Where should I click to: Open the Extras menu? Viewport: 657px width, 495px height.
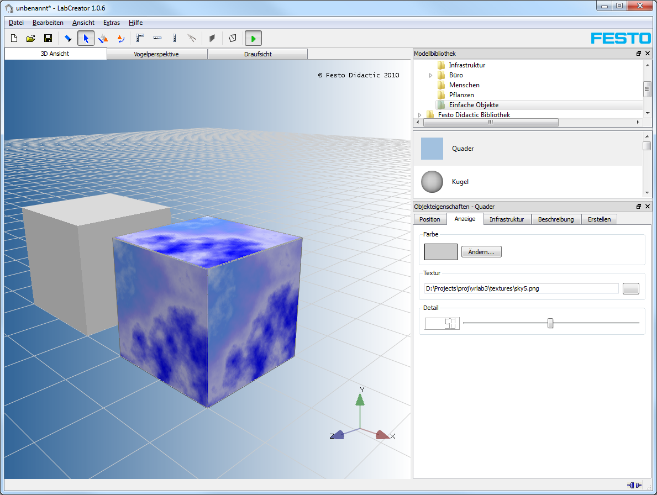[x=112, y=23]
